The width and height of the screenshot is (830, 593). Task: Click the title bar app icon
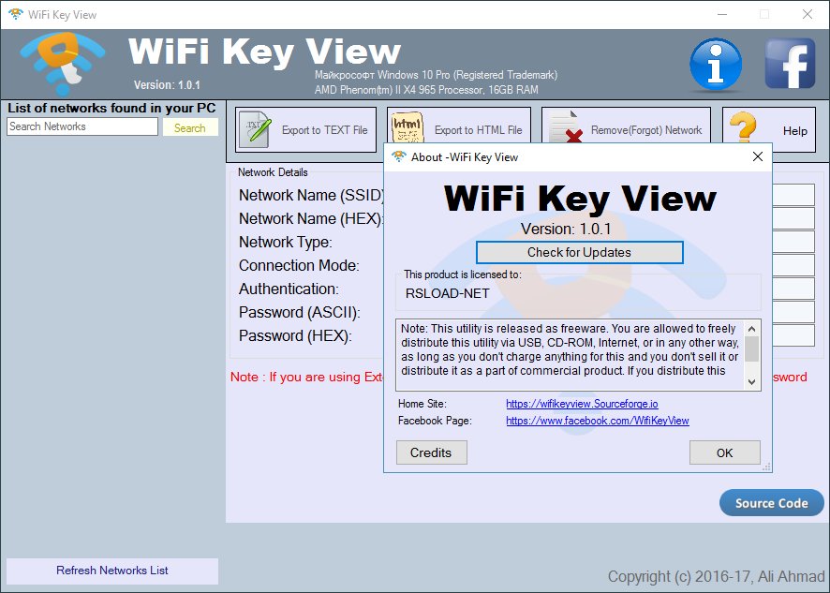coord(16,14)
